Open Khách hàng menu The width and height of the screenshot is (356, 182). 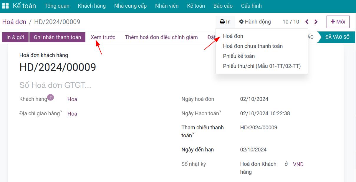92,6
